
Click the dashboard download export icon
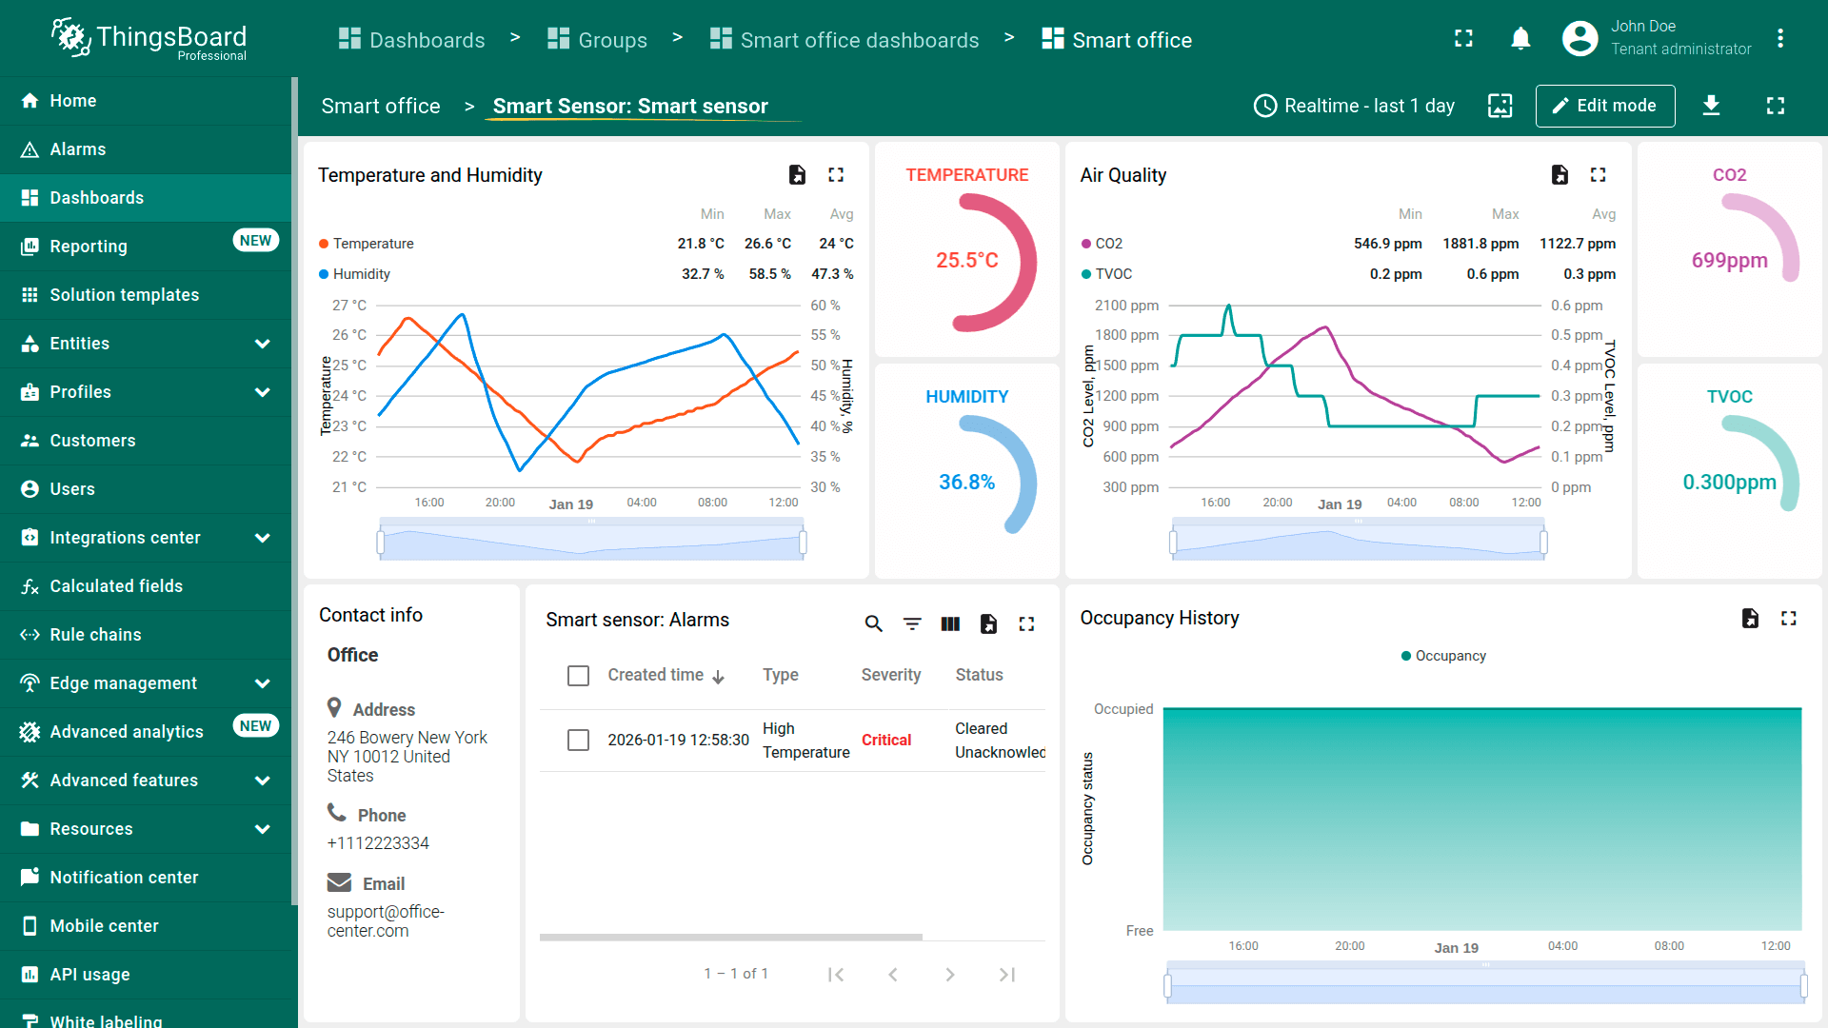[1711, 106]
